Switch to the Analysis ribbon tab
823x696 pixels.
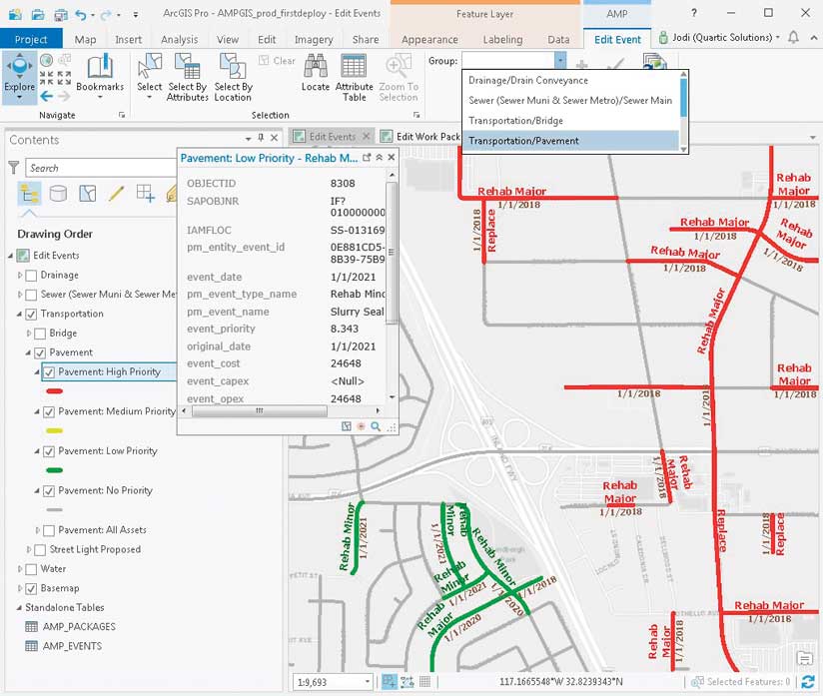pos(180,39)
